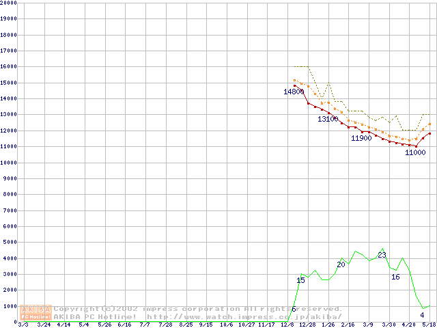437x328 pixels.
Task: Select the 13100 price data label
Action: tap(328, 120)
